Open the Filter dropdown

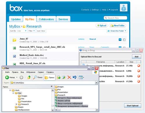coord(32,31)
